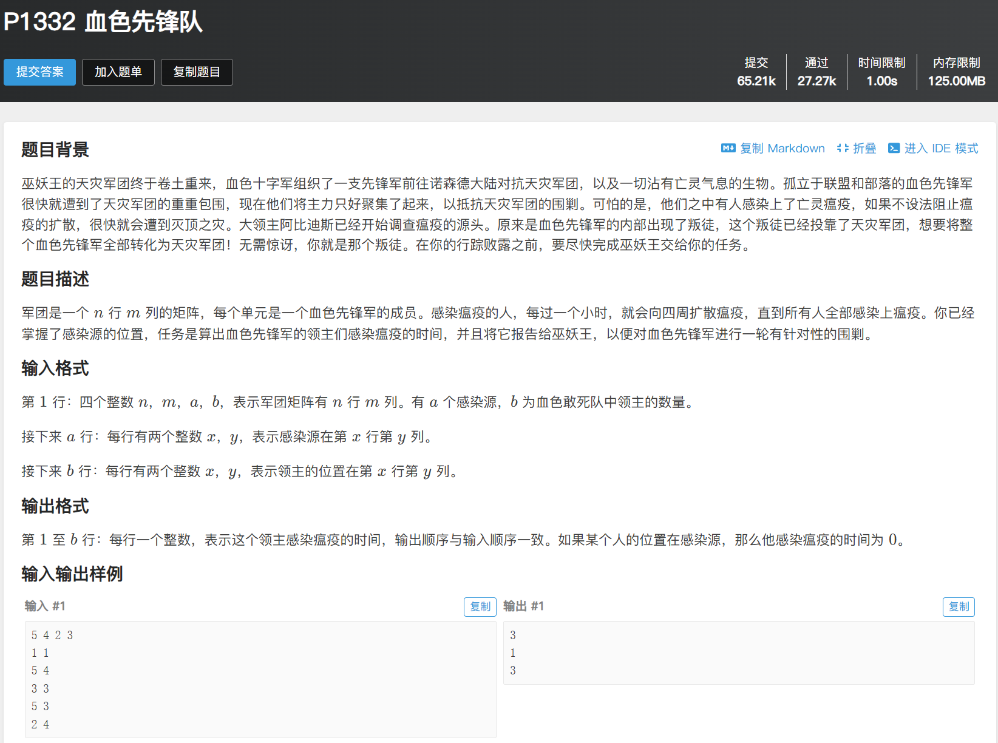
Task: Click the 输出 #1 label
Action: coord(523,606)
